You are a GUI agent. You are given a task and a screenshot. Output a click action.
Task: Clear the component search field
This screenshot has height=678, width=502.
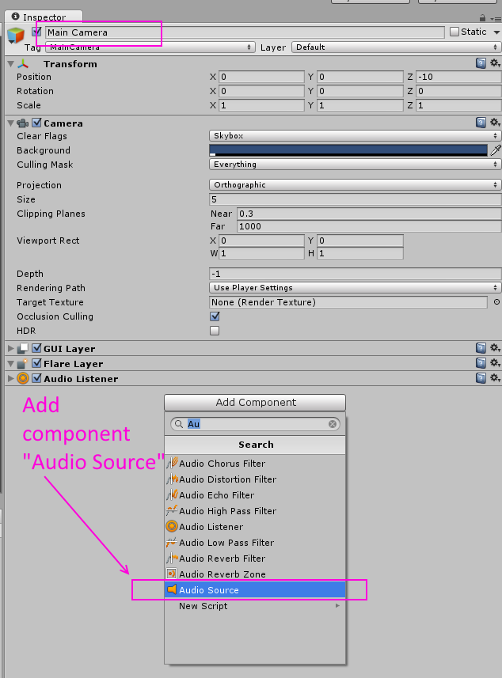pyautogui.click(x=333, y=424)
